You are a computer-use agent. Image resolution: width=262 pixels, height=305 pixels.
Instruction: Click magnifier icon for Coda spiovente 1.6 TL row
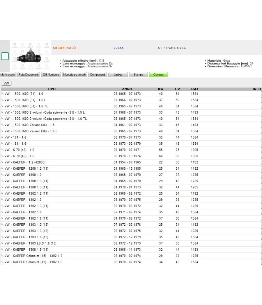coord(2,119)
